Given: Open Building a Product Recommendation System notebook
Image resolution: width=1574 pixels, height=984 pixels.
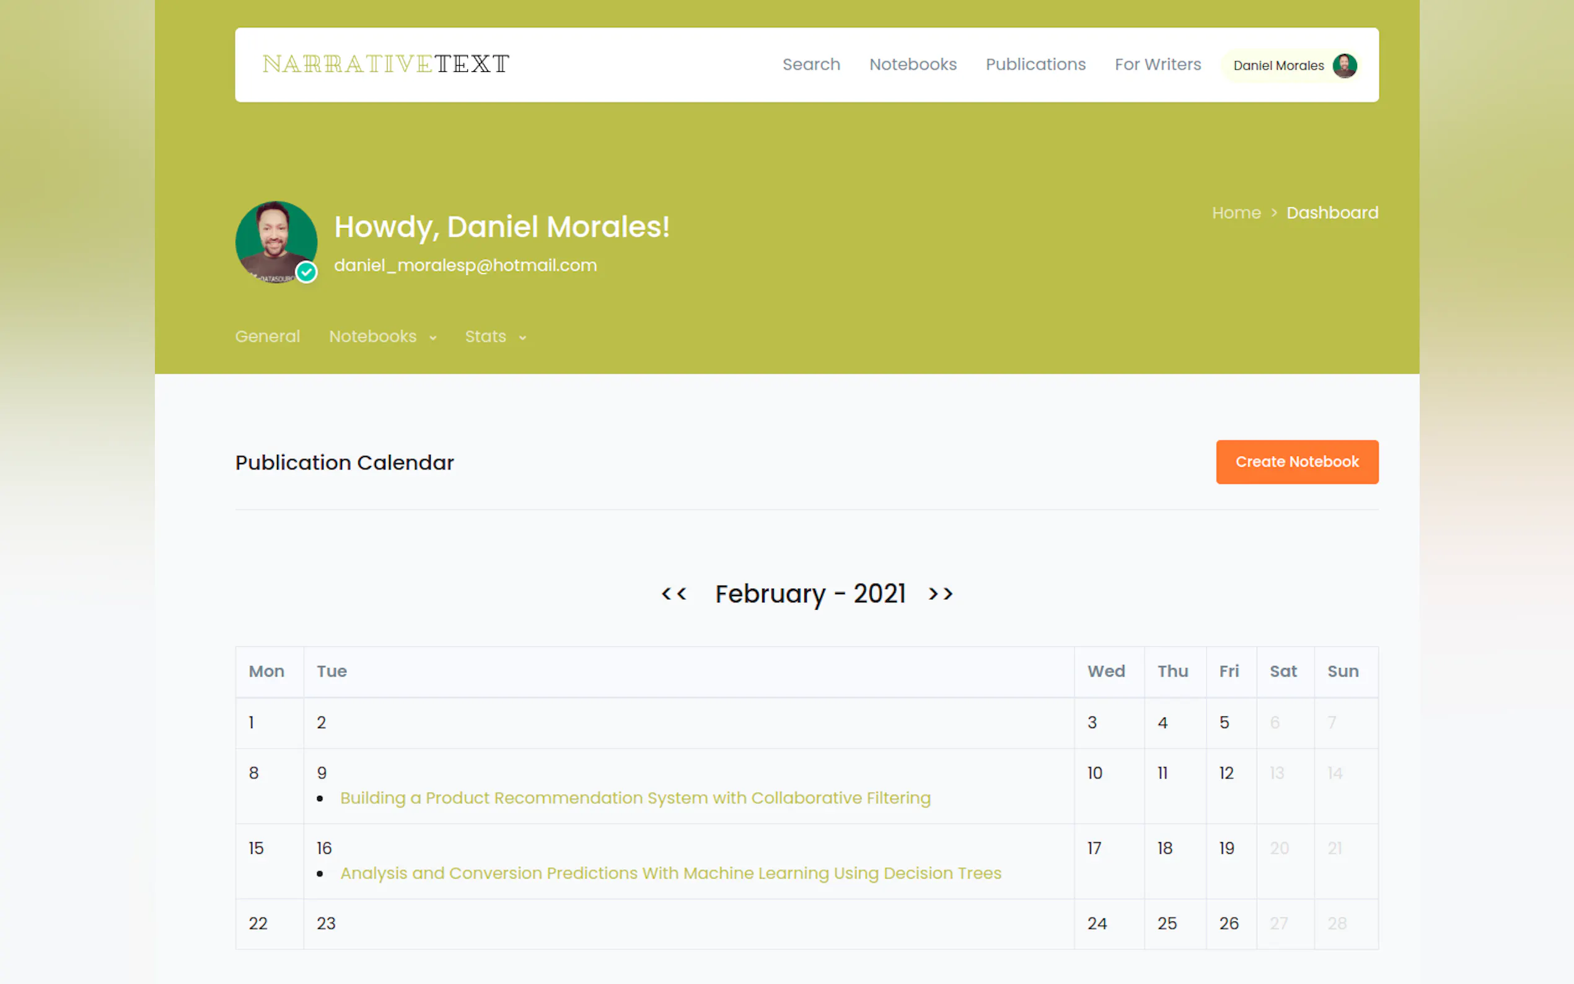Looking at the screenshot, I should [635, 798].
